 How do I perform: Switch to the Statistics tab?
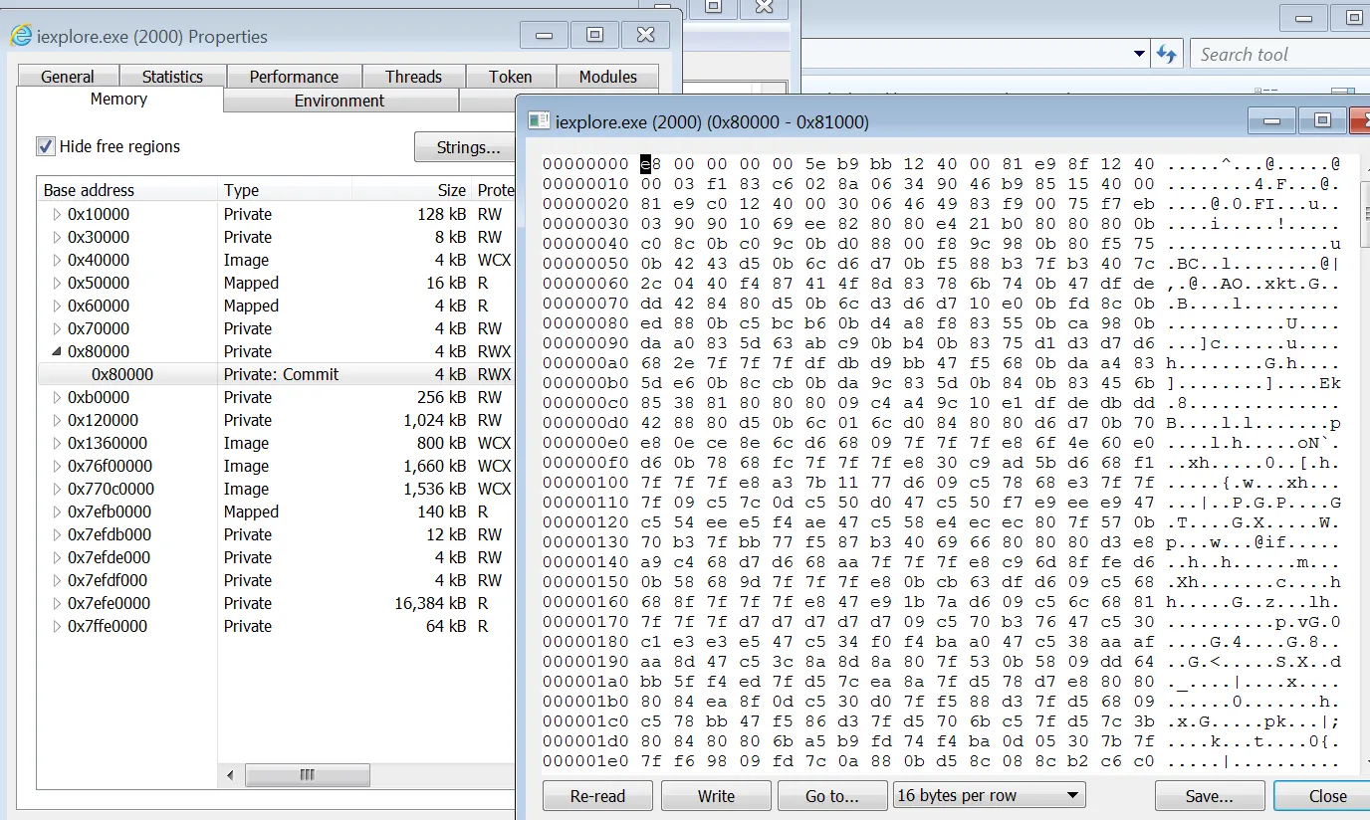click(x=172, y=77)
